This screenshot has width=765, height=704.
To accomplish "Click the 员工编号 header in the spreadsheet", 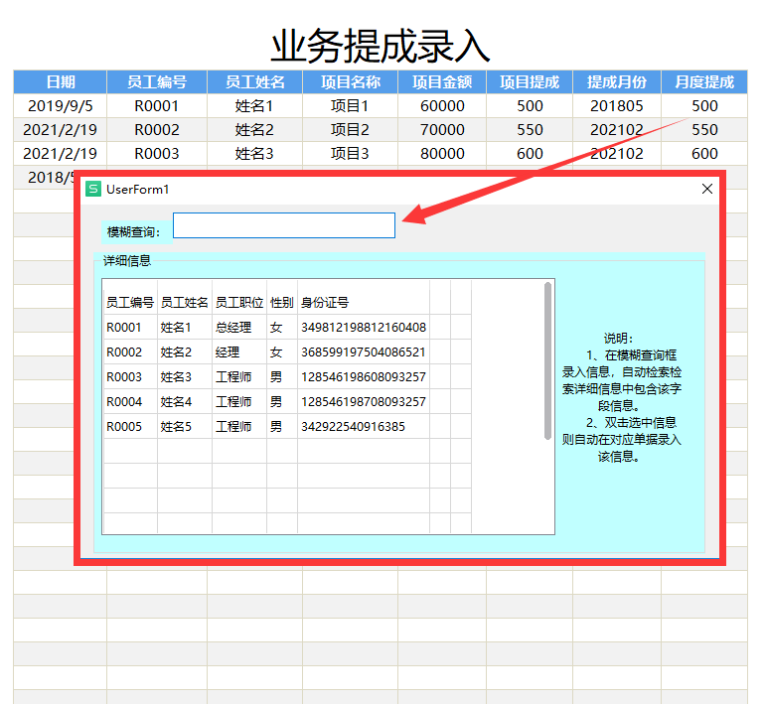I will click(x=157, y=81).
